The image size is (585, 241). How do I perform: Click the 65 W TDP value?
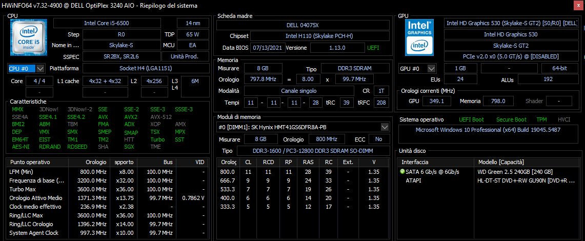193,34
